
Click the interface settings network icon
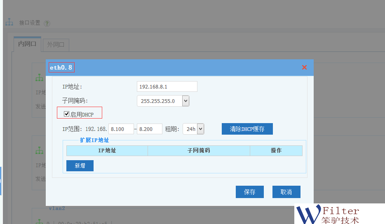[x=9, y=23]
